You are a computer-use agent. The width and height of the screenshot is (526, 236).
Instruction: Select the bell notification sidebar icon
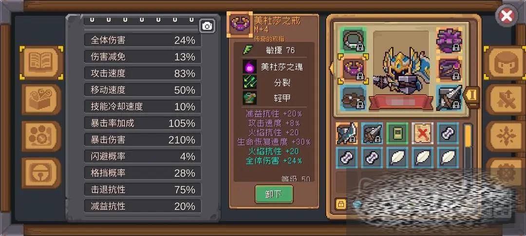point(41,173)
